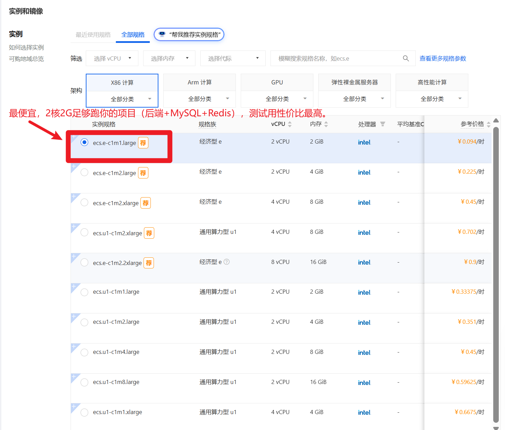
Task: Click the sort arrows on 参考价格 column
Action: (488, 124)
